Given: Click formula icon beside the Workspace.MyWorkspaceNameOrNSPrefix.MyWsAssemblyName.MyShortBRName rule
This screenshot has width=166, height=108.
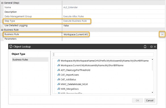Looking at the screenshot, I should click(x=58, y=61).
